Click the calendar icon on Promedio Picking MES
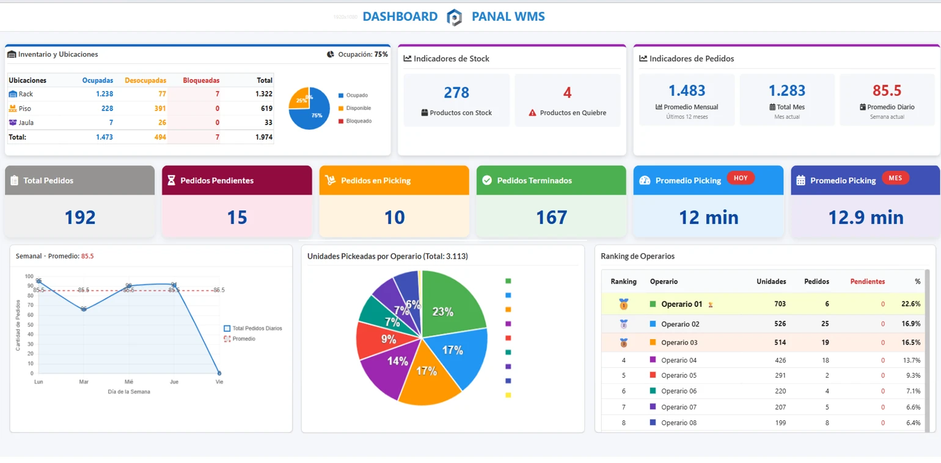 tap(801, 181)
